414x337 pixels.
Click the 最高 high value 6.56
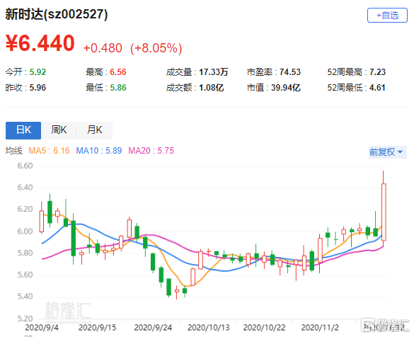click(118, 72)
